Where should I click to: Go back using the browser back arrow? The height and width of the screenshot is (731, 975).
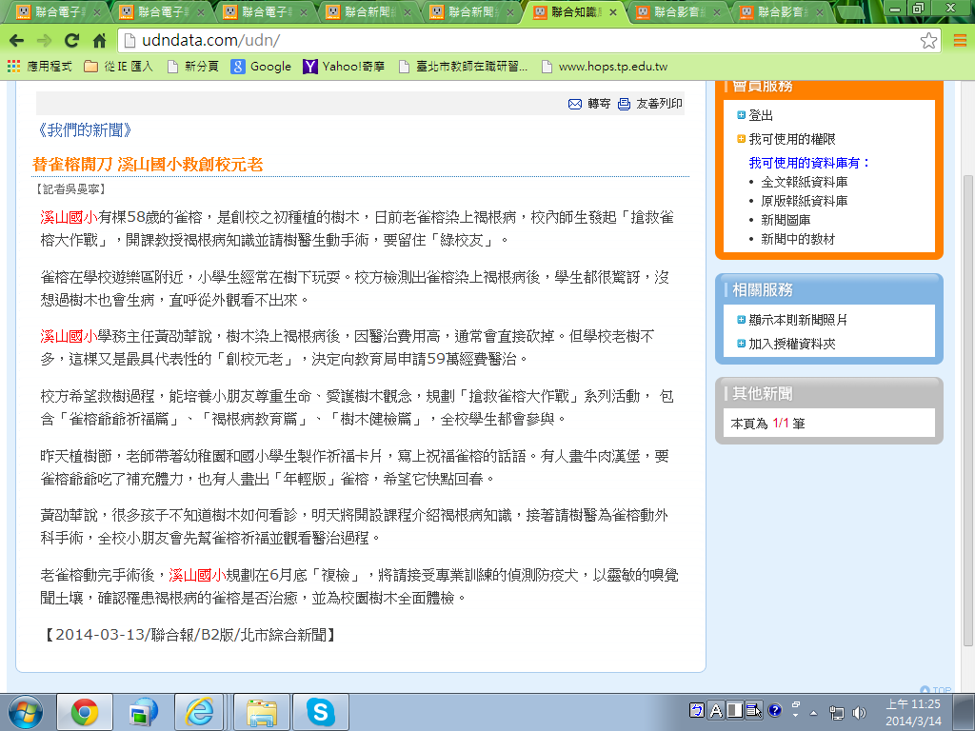click(x=17, y=41)
